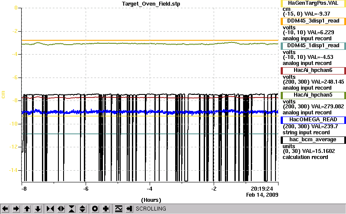Click the VAL=248.145 readout
This screenshot has width=346, height=214.
(327, 82)
